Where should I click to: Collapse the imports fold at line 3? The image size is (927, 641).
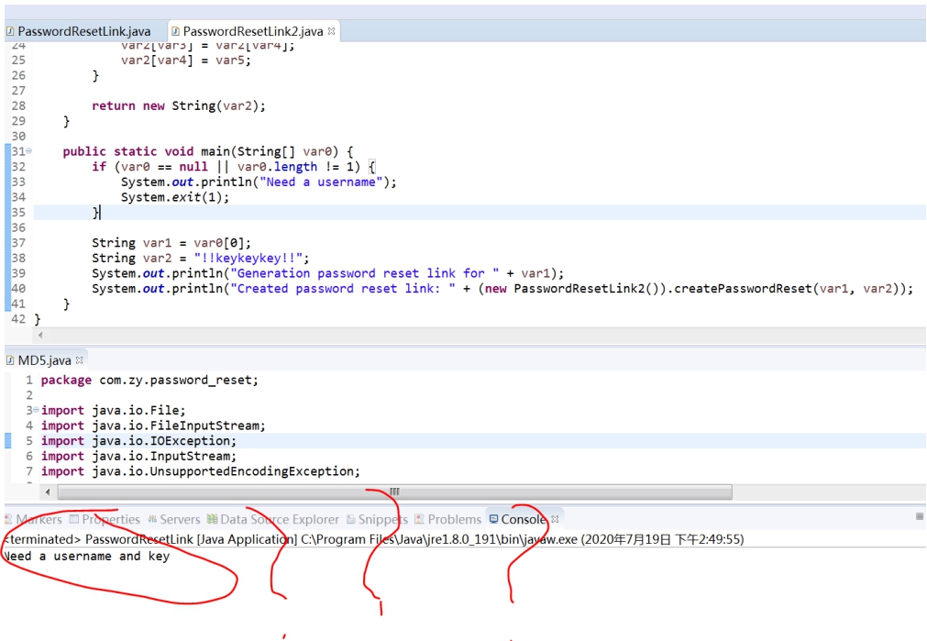36,409
